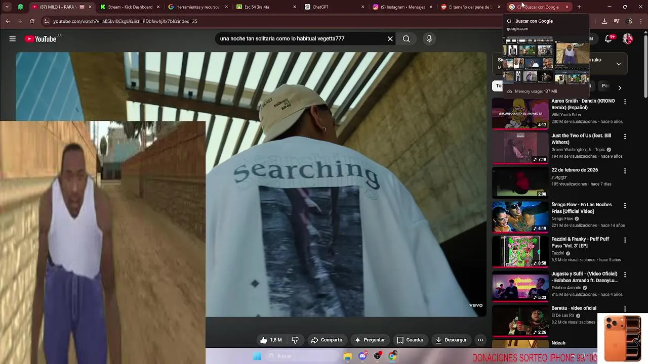Image resolution: width=648 pixels, height=364 pixels.
Task: Run search with the magnifier button
Action: pyautogui.click(x=406, y=39)
